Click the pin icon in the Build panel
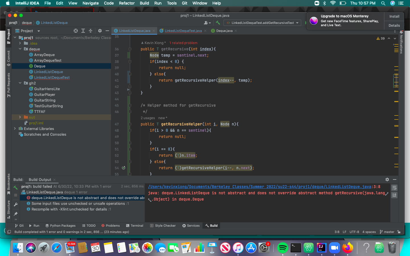 pyautogui.click(x=16, y=214)
